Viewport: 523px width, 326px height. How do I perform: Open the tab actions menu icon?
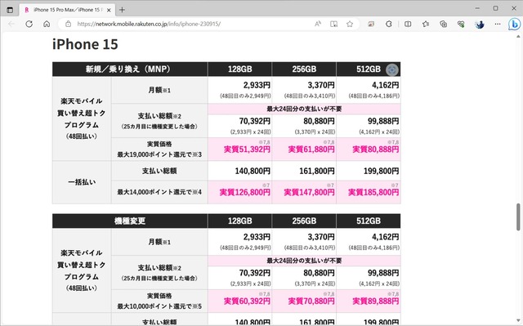point(10,10)
